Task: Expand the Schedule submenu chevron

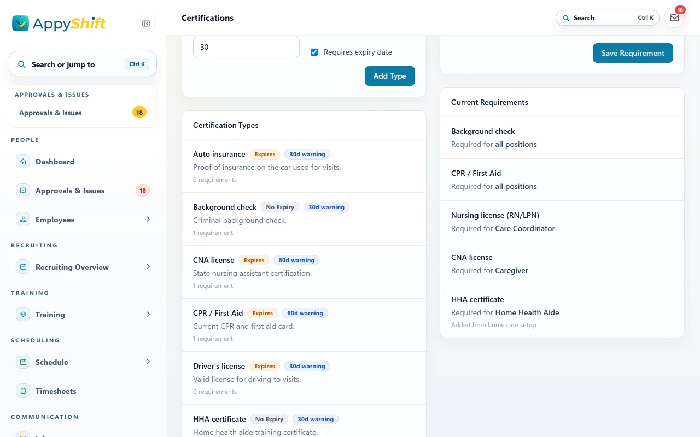Action: (x=148, y=362)
